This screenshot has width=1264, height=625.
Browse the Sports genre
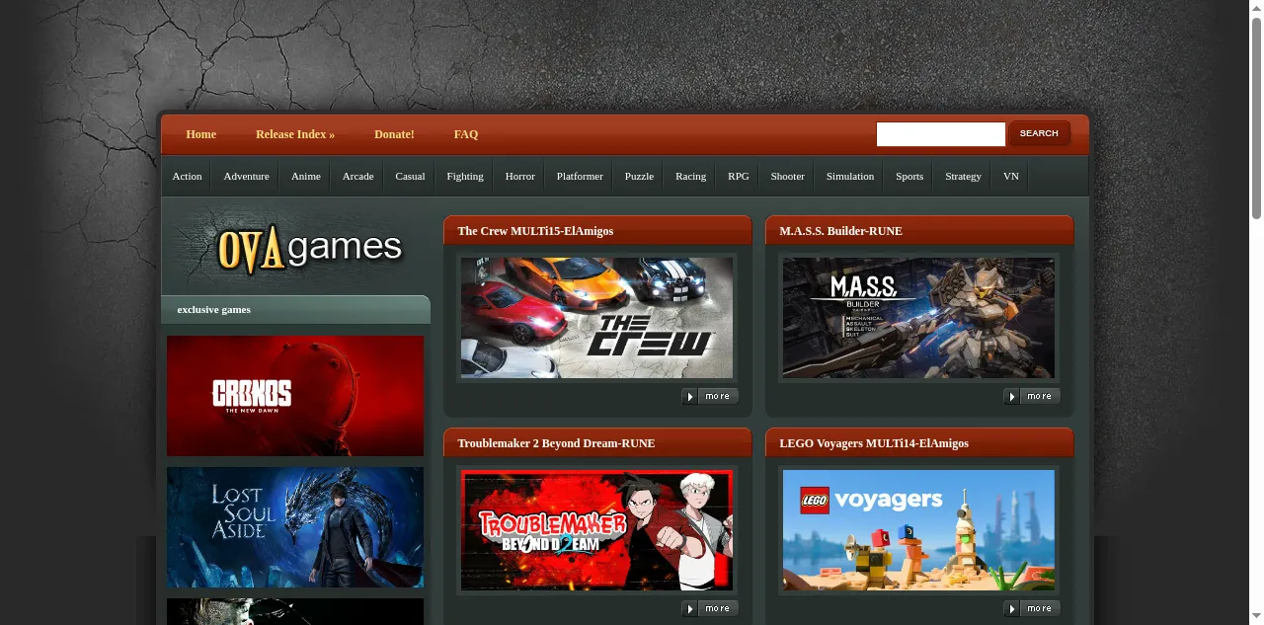909,176
